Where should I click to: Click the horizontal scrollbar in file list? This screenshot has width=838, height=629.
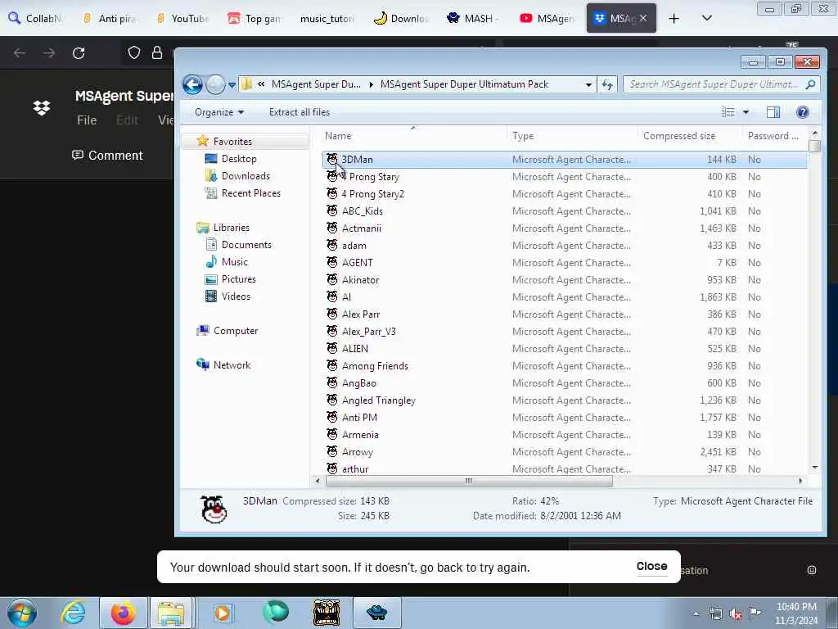click(x=469, y=481)
